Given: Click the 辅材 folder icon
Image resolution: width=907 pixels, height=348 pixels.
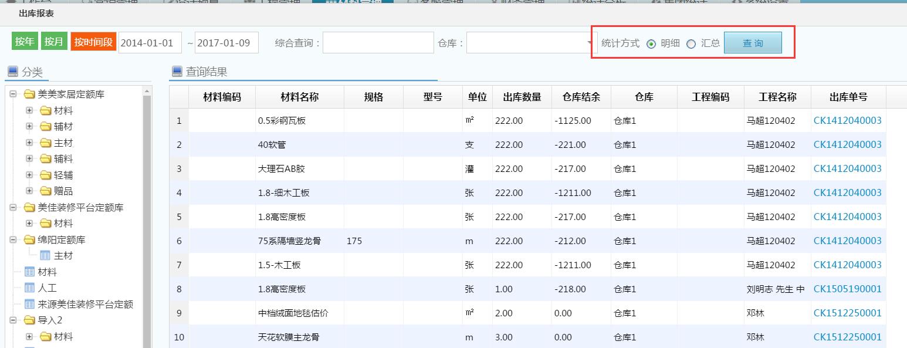Looking at the screenshot, I should [x=46, y=127].
